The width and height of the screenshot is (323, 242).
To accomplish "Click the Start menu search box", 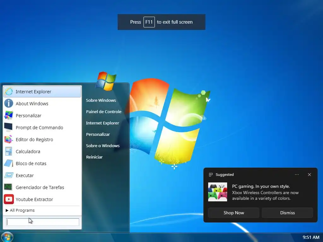I will [43, 222].
